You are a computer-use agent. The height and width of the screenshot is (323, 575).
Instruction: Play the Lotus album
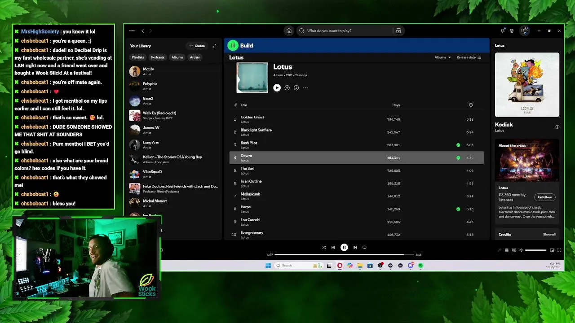(x=277, y=88)
